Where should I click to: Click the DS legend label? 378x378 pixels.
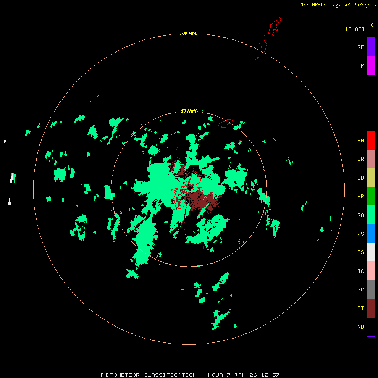360,252
